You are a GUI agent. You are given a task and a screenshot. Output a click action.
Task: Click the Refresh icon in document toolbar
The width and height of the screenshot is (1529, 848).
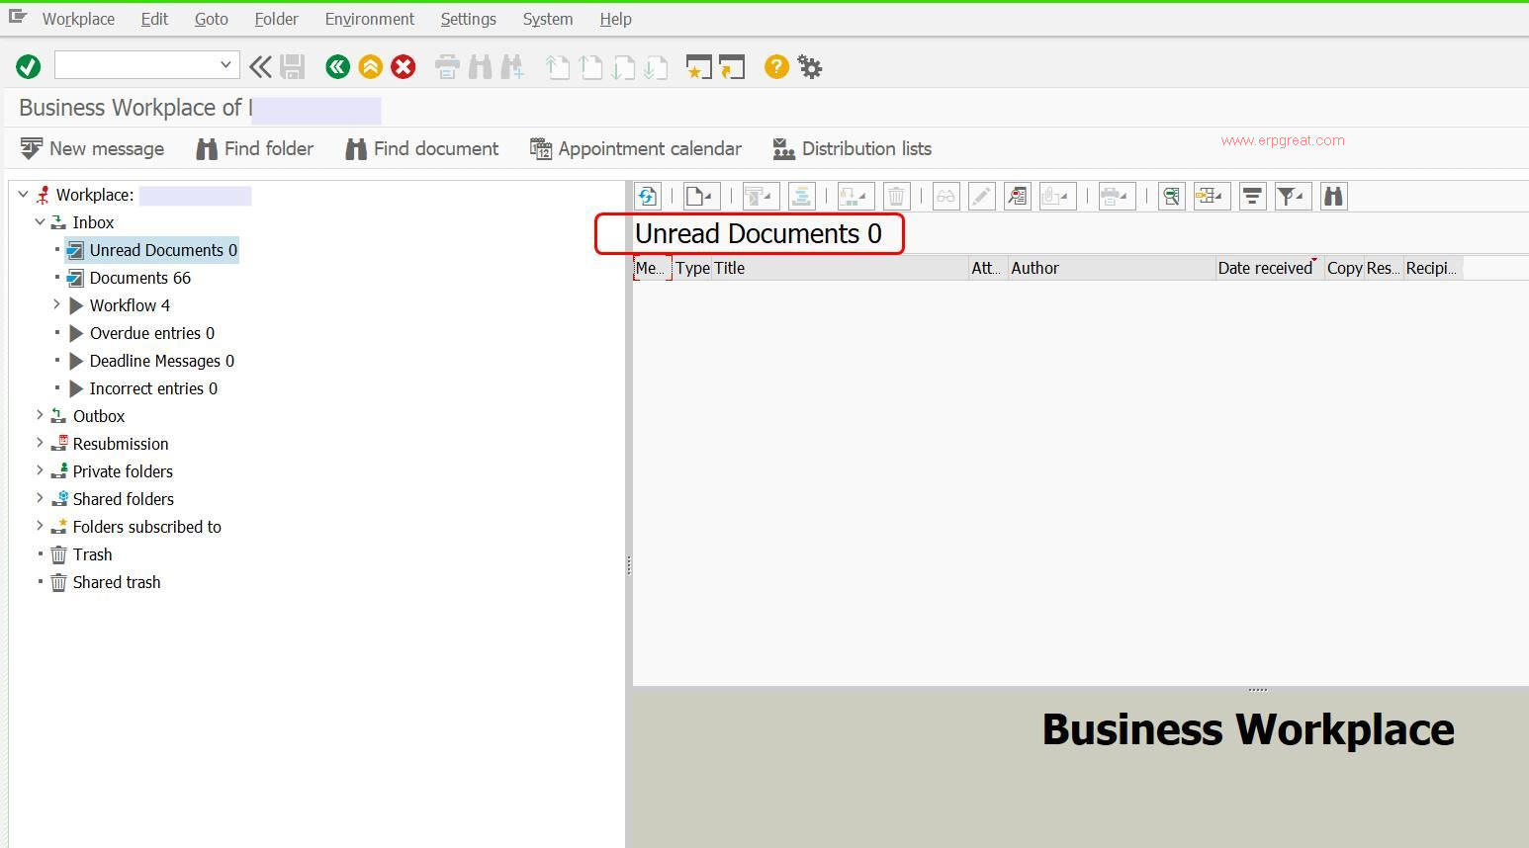coord(648,196)
